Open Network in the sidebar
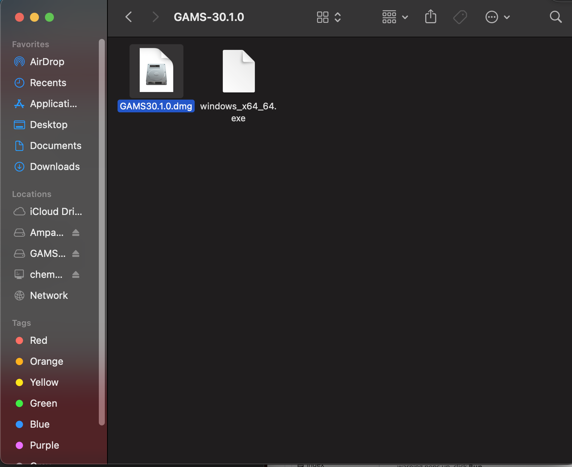 tap(49, 295)
